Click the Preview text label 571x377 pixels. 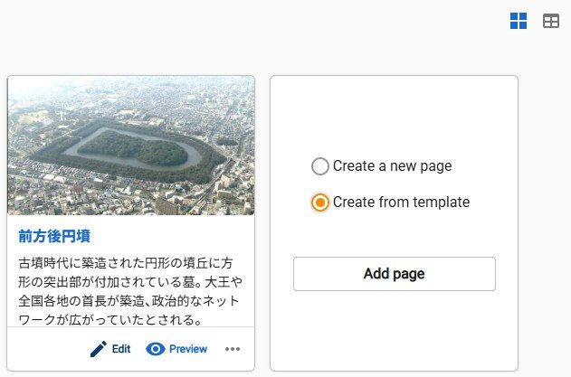188,349
